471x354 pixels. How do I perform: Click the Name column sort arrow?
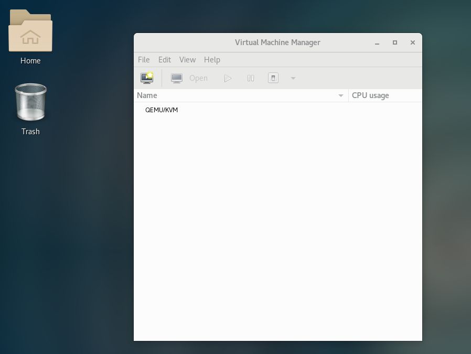point(340,95)
